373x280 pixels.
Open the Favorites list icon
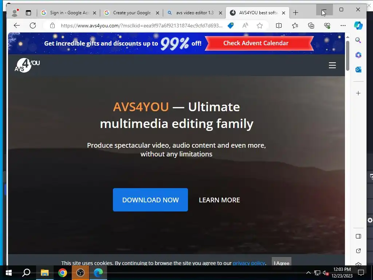[295, 26]
